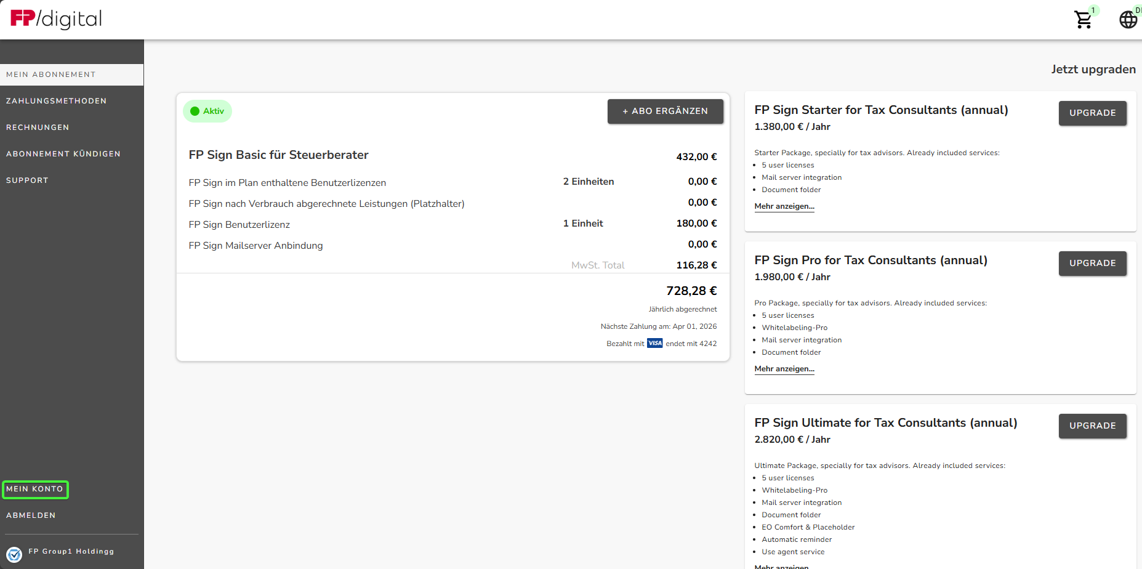Click the MwSt. Total label

coord(598,265)
